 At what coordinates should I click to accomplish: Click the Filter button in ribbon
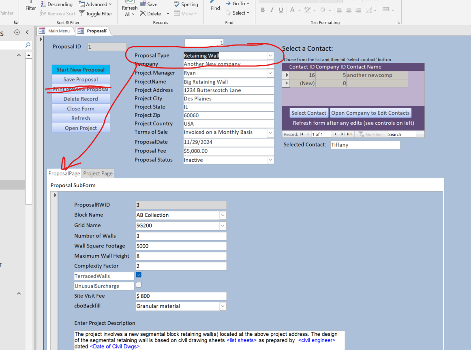click(x=30, y=6)
